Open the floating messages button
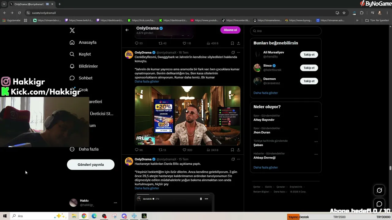 [x=379, y=204]
